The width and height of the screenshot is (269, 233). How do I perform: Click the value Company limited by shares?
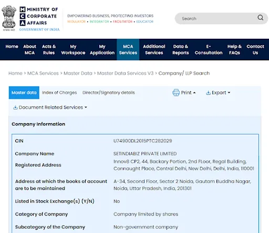coord(146,214)
